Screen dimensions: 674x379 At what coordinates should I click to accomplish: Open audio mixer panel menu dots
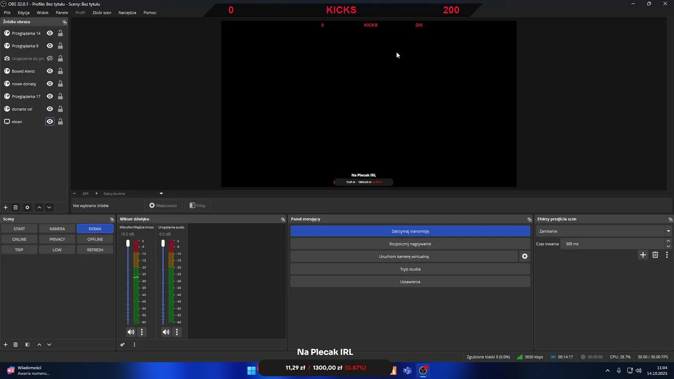tap(134, 345)
